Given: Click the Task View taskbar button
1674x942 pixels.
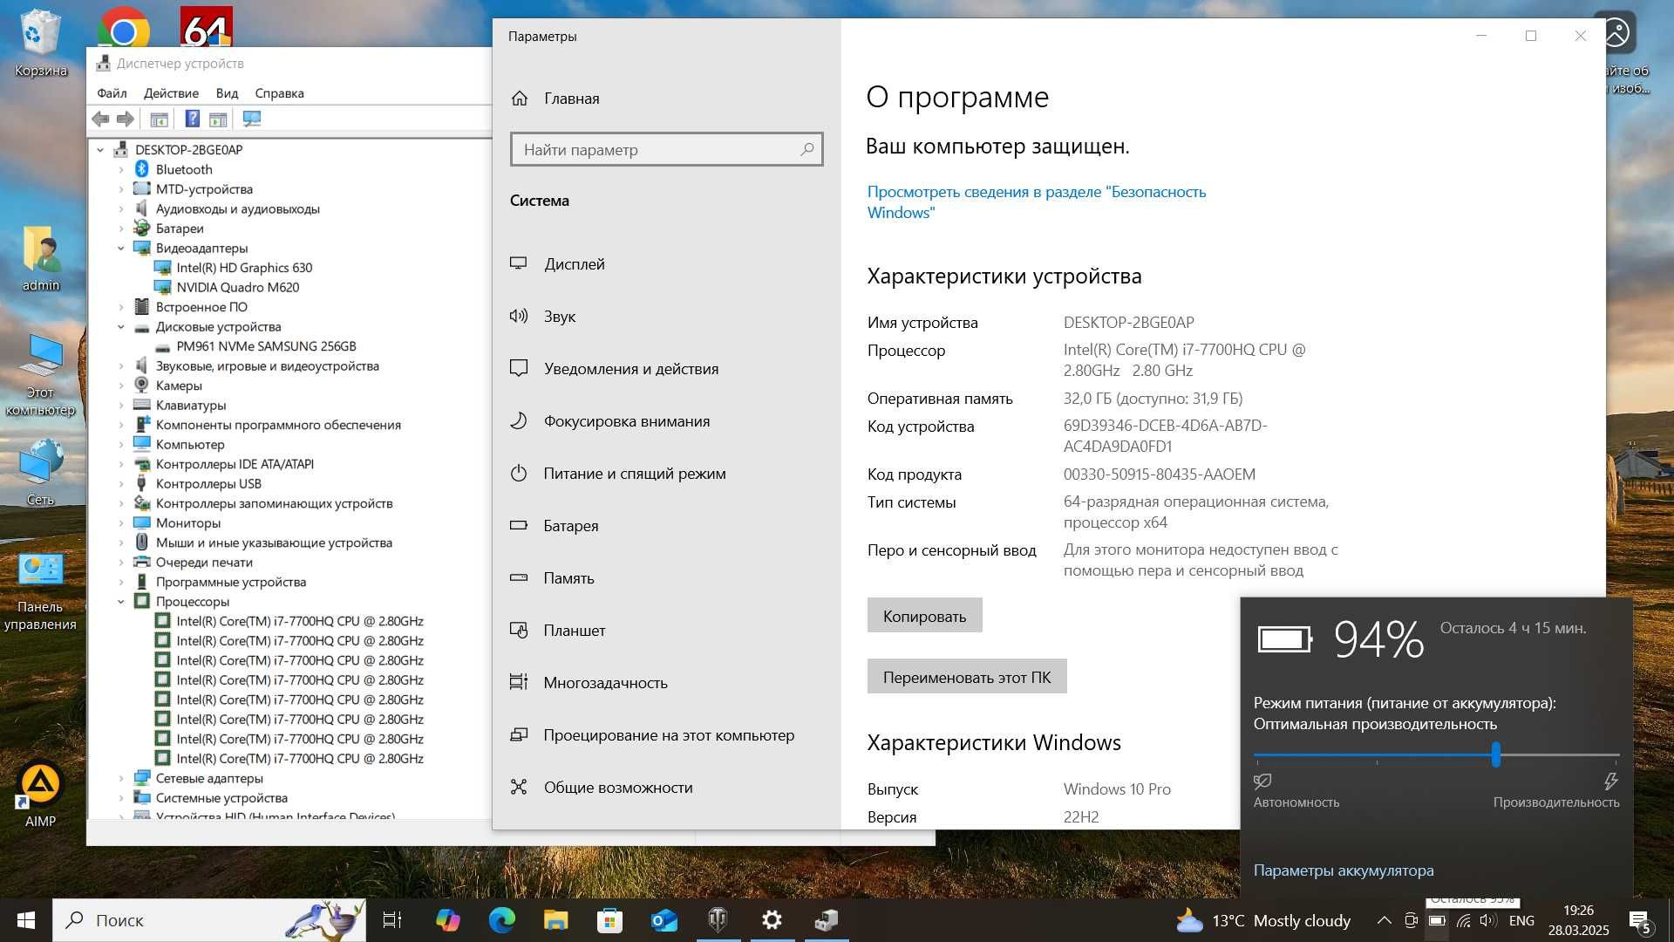Looking at the screenshot, I should [x=392, y=920].
